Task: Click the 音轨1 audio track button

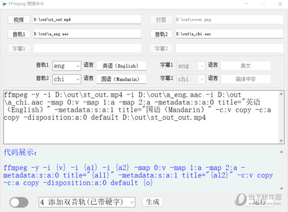Action: pos(19,34)
